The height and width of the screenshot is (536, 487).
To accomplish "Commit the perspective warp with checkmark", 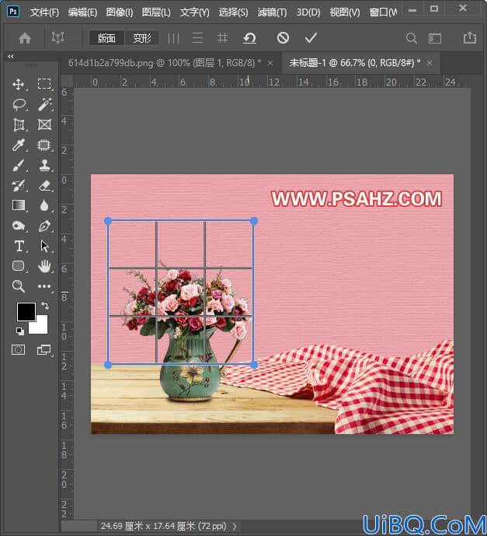I will point(311,37).
